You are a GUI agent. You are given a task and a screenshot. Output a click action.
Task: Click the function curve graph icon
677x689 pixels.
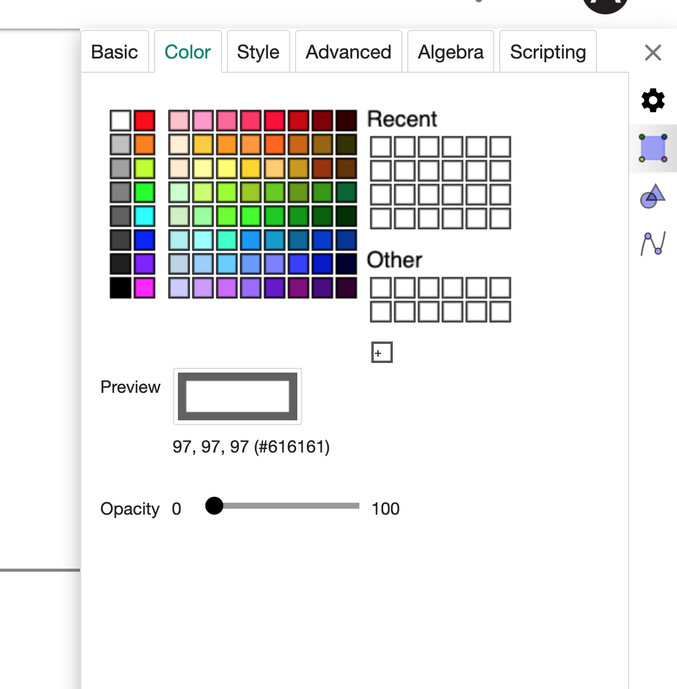pos(653,244)
